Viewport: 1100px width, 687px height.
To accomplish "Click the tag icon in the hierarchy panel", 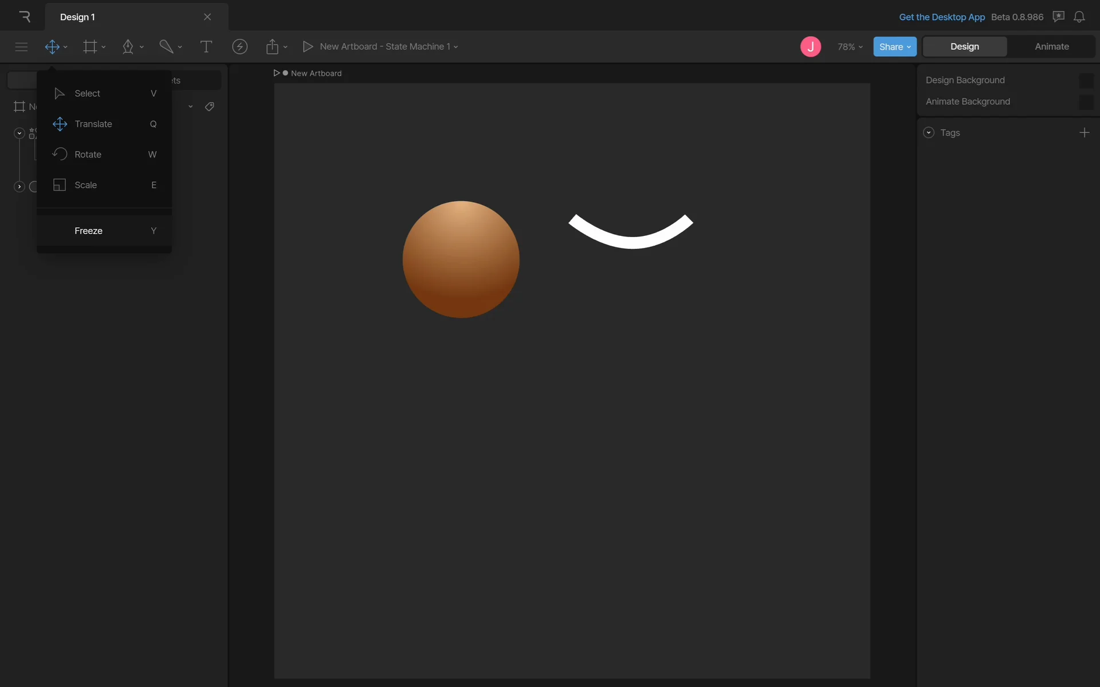I will coord(210,106).
